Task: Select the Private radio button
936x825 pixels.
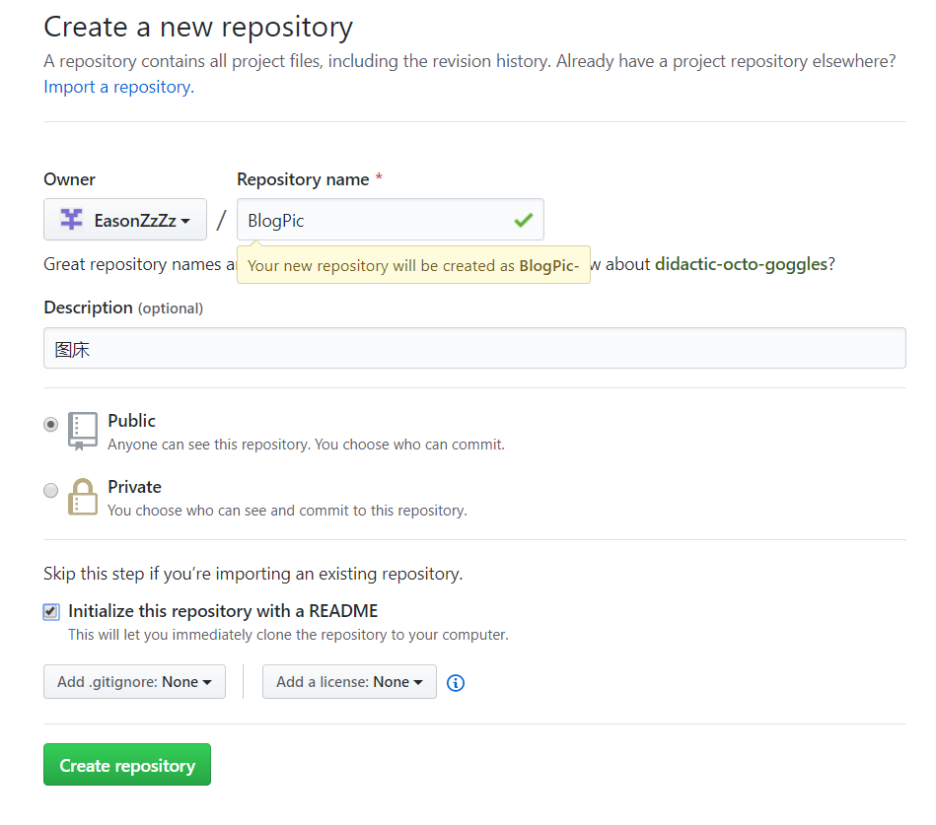Action: click(50, 490)
